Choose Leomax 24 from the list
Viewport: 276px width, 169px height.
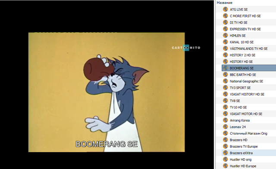[x=238, y=127]
